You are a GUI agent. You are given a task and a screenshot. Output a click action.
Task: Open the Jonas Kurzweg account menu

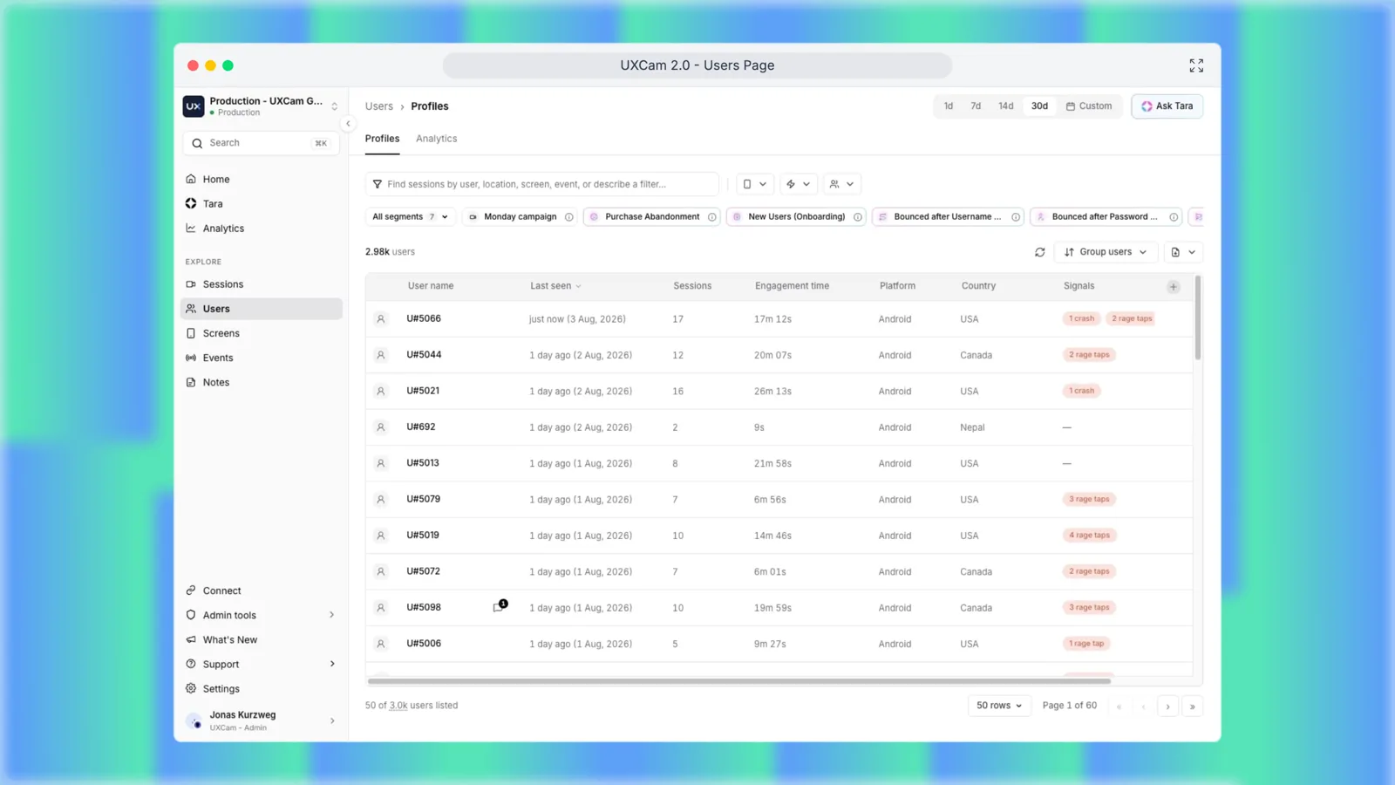click(262, 720)
